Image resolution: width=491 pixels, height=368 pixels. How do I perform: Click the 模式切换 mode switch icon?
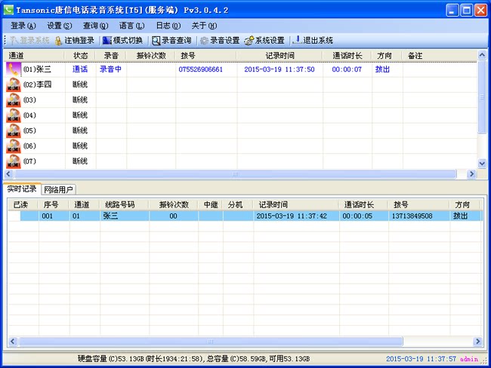pyautogui.click(x=107, y=41)
